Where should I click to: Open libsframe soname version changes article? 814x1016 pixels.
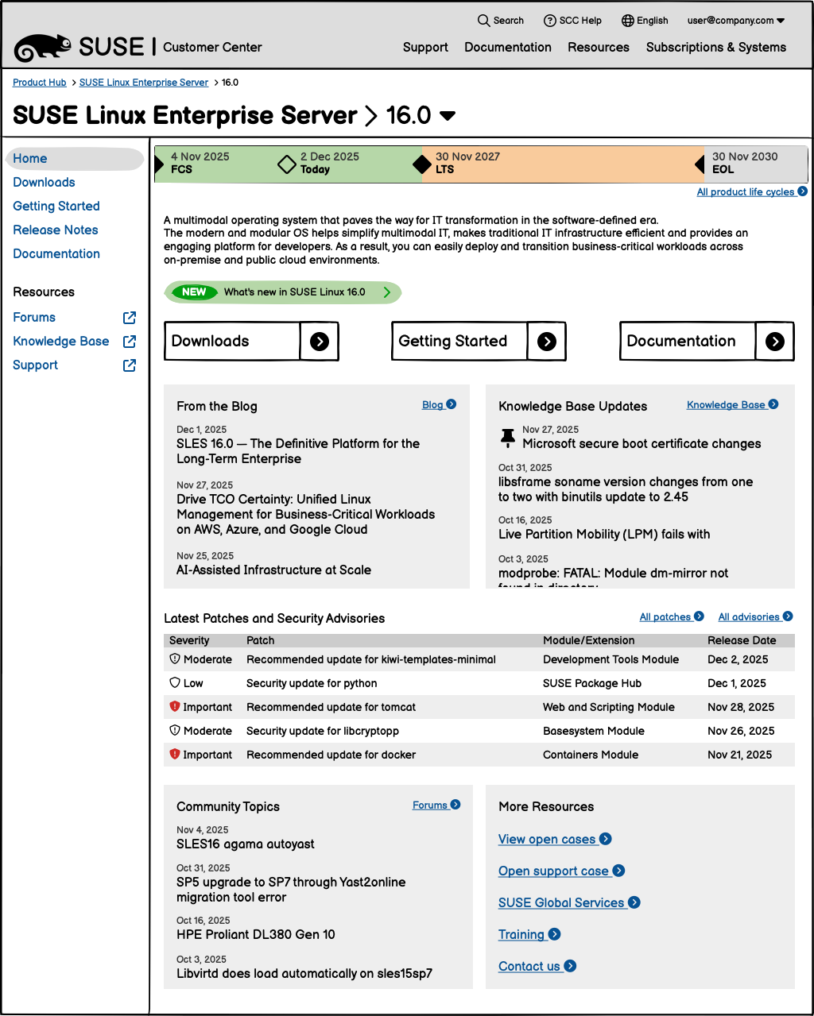pos(626,489)
